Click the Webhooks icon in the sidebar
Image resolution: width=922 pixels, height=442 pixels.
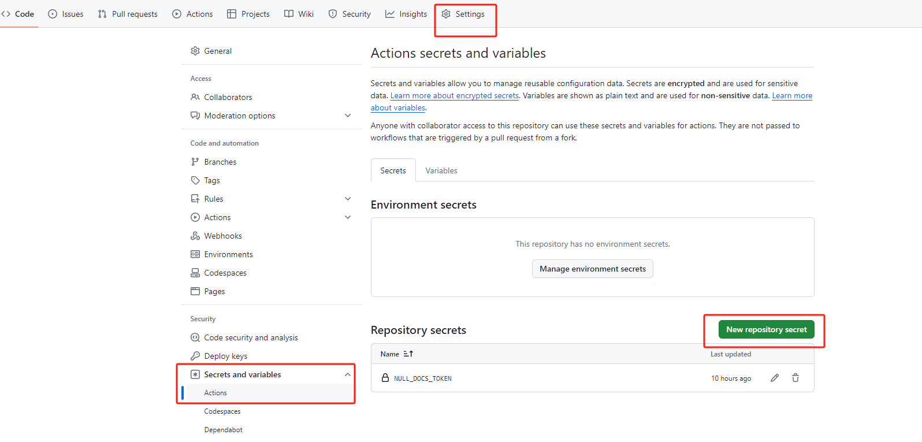pyautogui.click(x=195, y=236)
